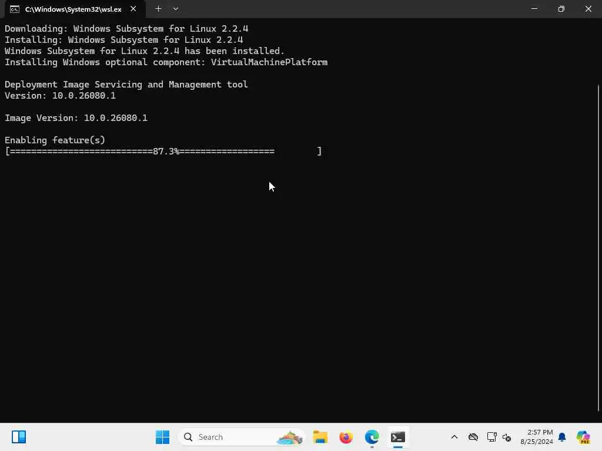
Task: Open the notifications bell icon
Action: click(x=562, y=437)
